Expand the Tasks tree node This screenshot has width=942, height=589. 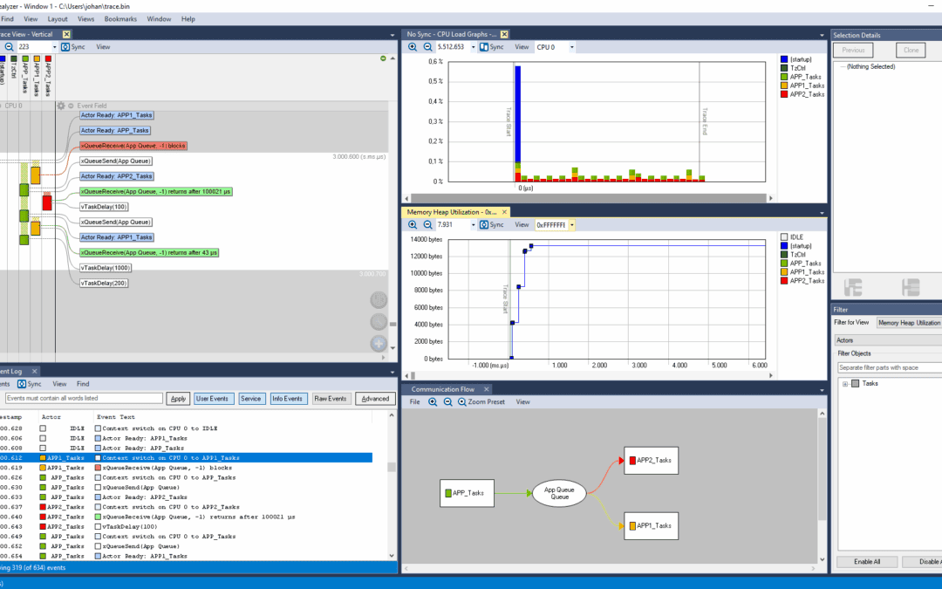pyautogui.click(x=845, y=384)
